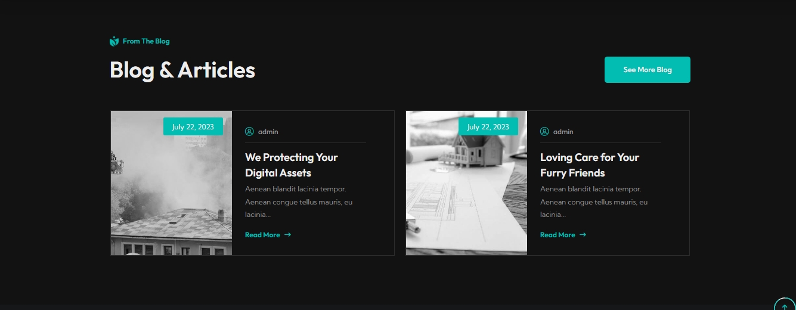Click the See More Blog button
Image resolution: width=796 pixels, height=310 pixels.
[647, 70]
